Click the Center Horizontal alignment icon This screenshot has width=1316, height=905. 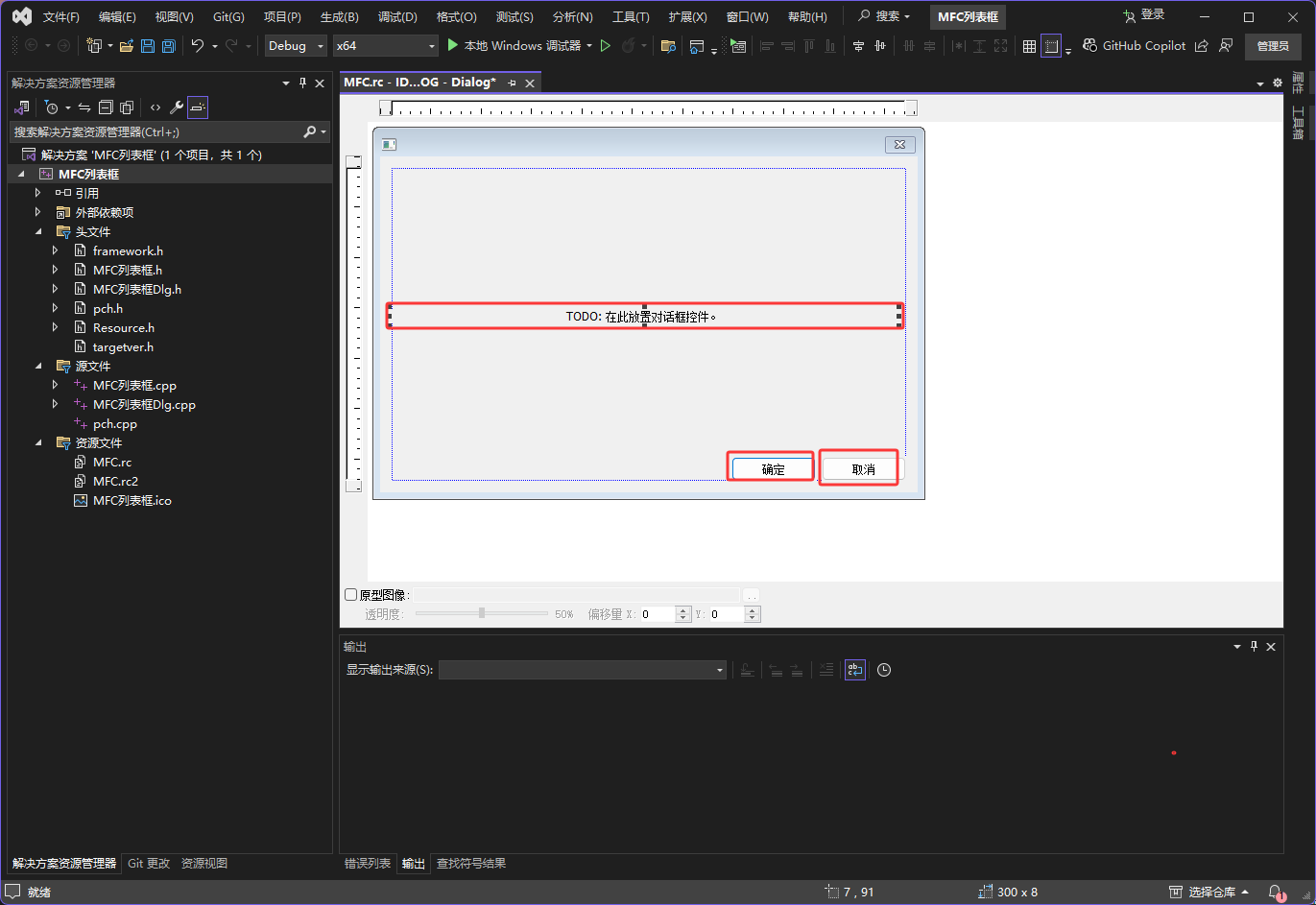(858, 46)
